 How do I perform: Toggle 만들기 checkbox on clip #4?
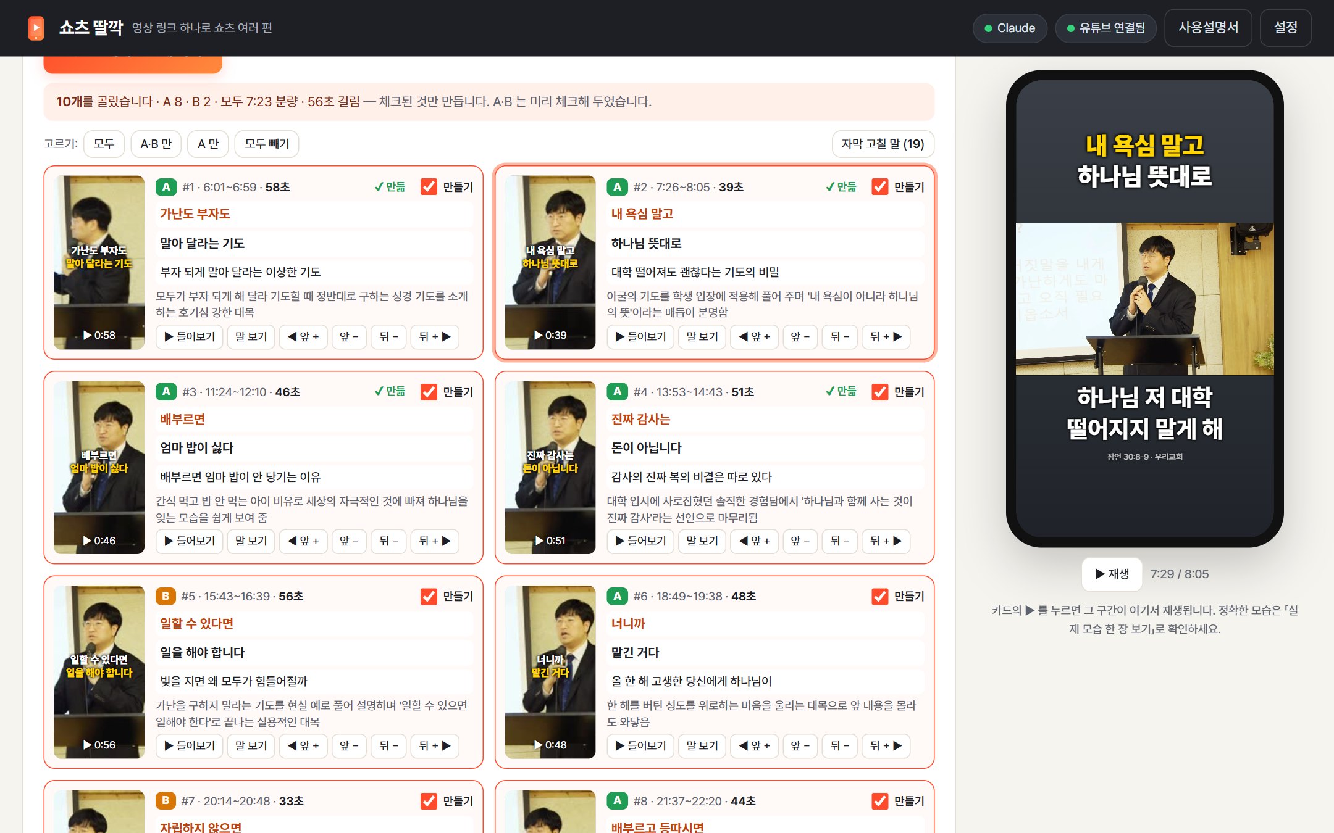pos(879,392)
